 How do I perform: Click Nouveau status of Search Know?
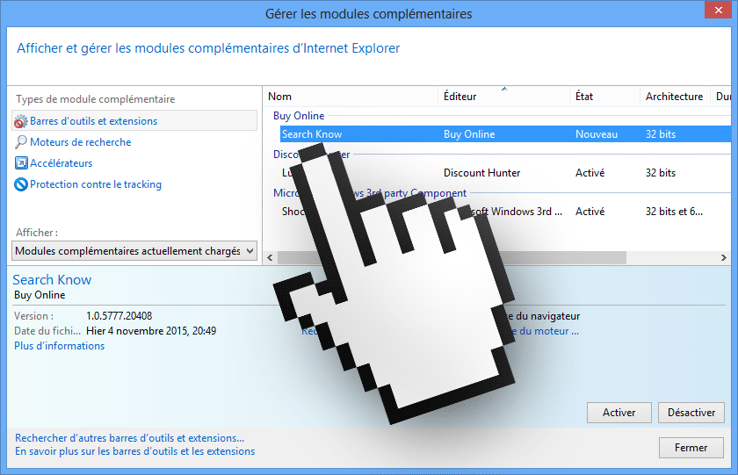597,134
